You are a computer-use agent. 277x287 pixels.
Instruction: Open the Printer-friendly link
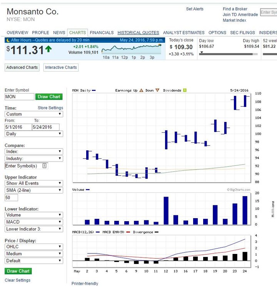pyautogui.click(x=85, y=284)
